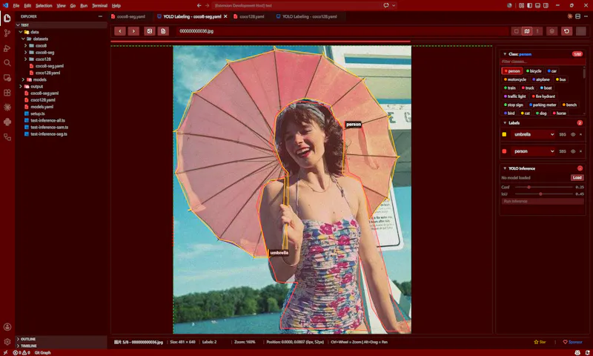Open the Selection menu
The width and height of the screenshot is (593, 356).
[x=44, y=6]
